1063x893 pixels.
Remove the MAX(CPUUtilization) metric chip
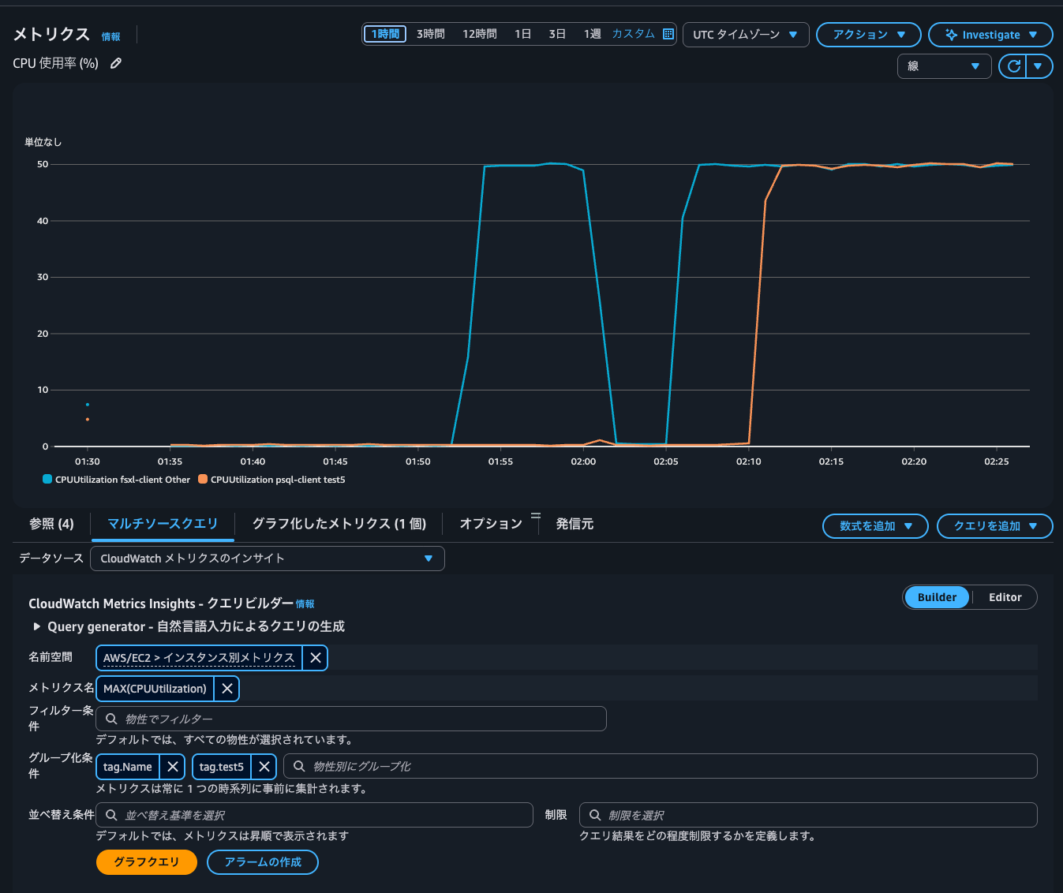(x=227, y=689)
